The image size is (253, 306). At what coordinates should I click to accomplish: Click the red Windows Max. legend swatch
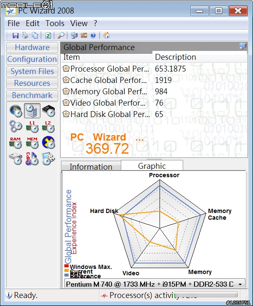67,266
